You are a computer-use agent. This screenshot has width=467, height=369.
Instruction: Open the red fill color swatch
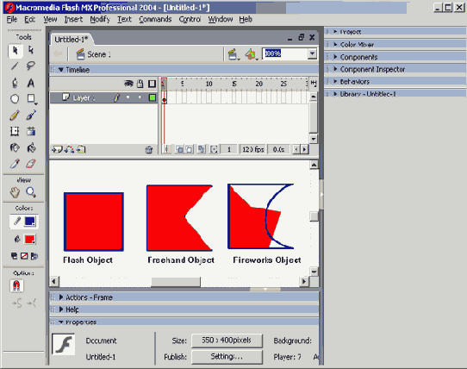(x=30, y=239)
